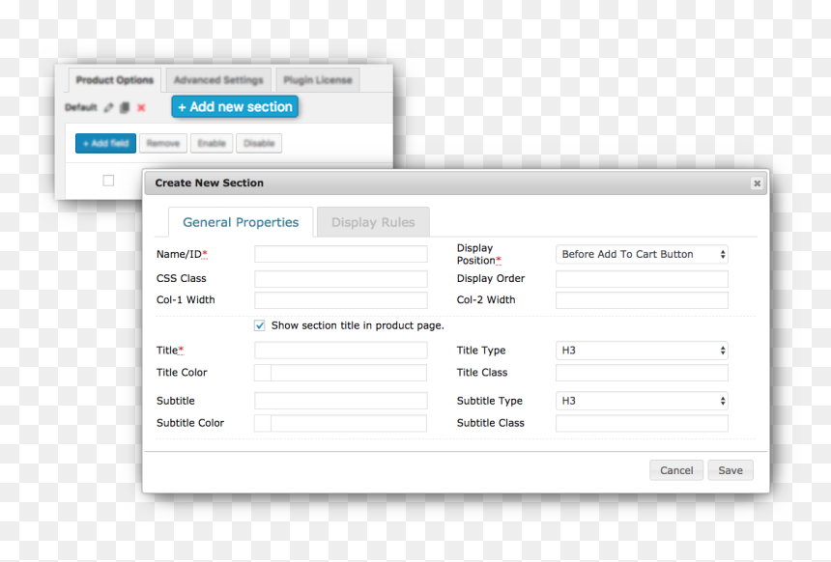The image size is (831, 562).
Task: Click the Remove button
Action: click(163, 144)
